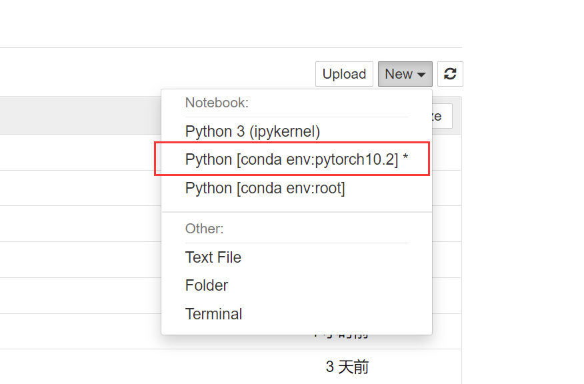This screenshot has height=384, width=584.
Task: Click the caret arrow on New button
Action: click(421, 75)
